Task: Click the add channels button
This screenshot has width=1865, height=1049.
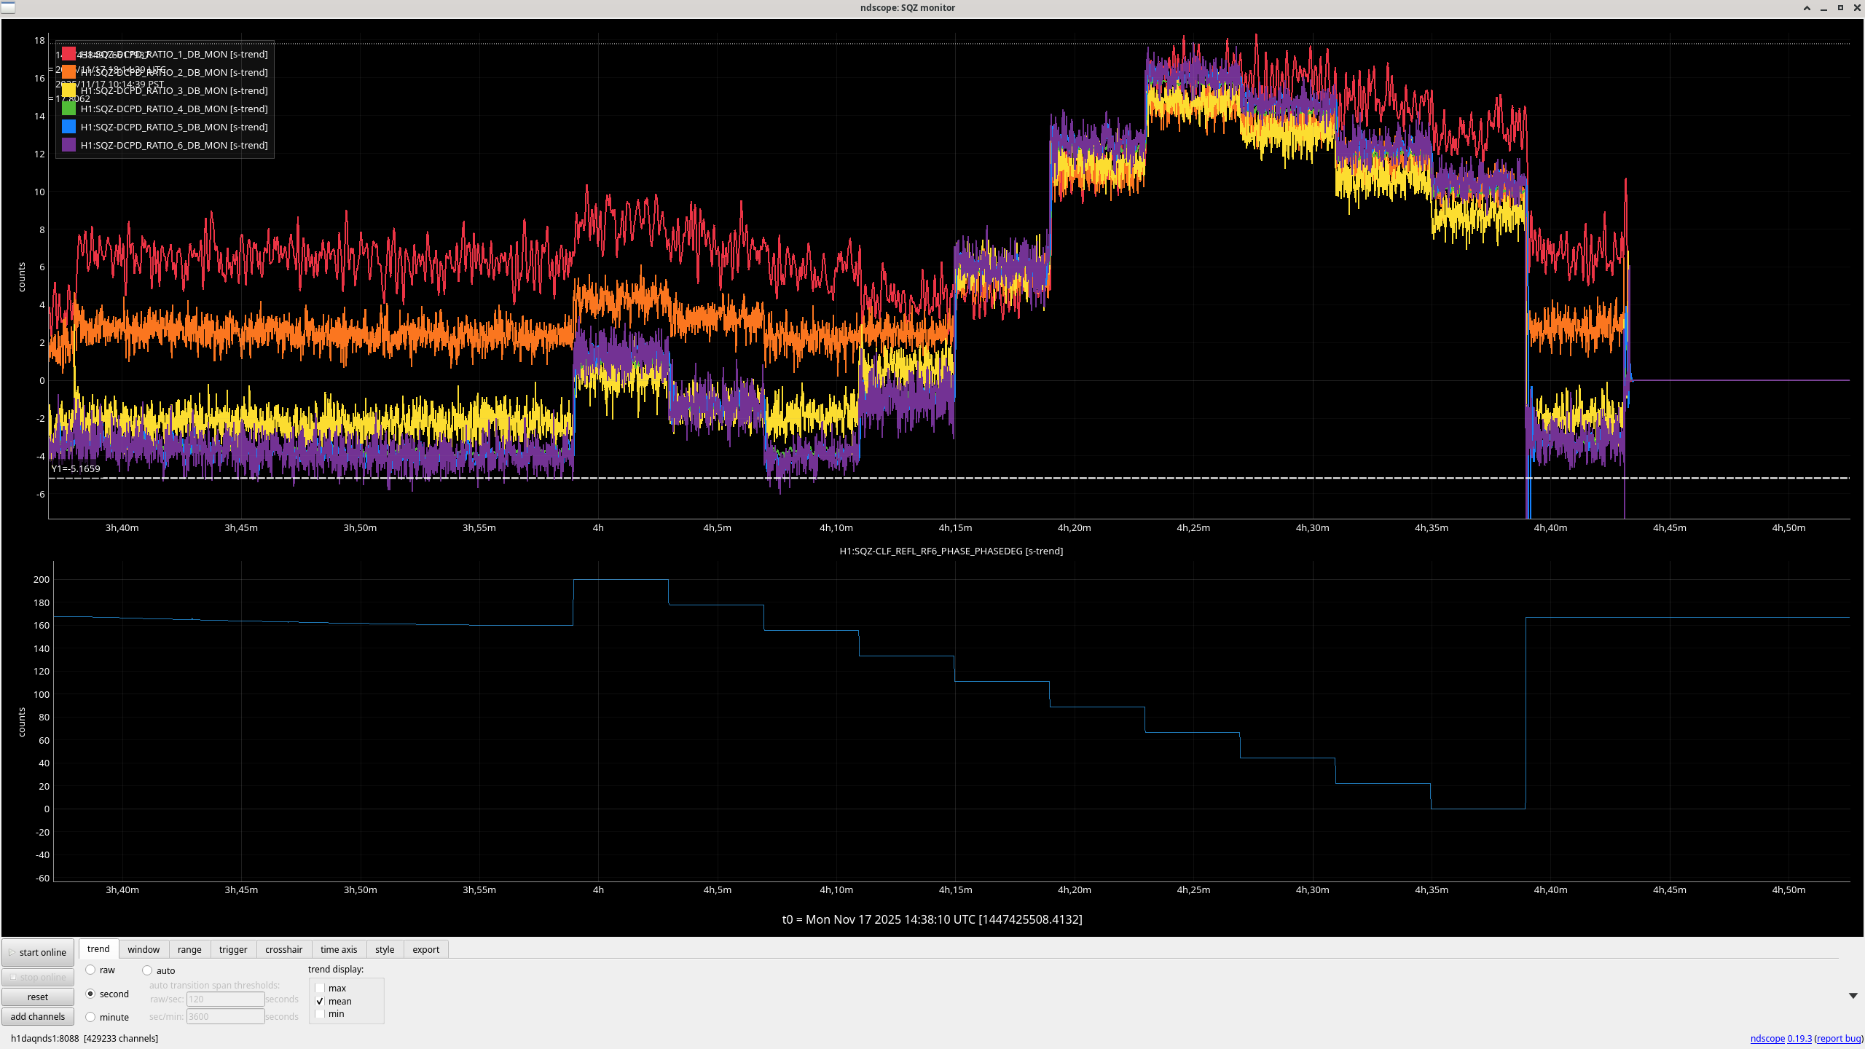Action: (x=38, y=1016)
